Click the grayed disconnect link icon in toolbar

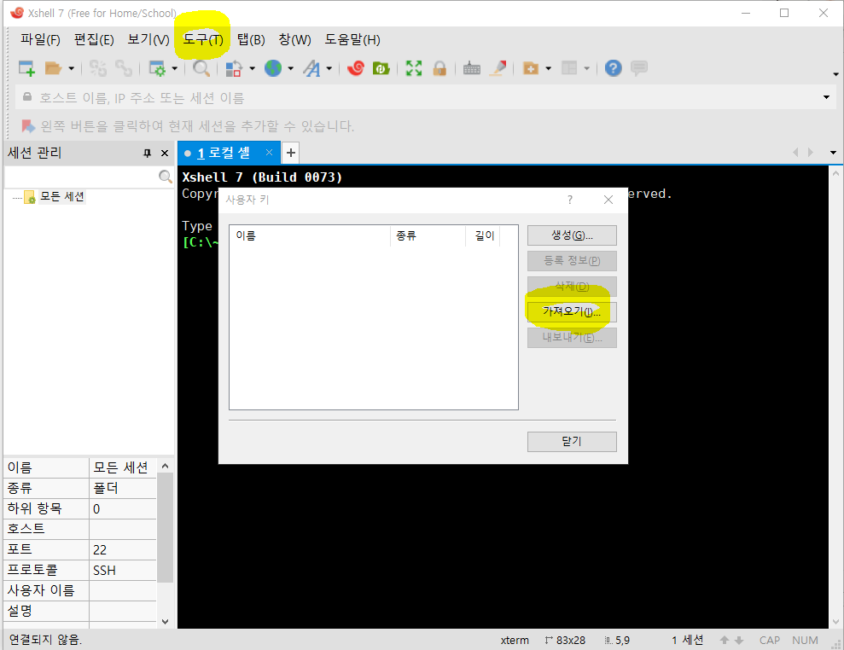[x=98, y=68]
